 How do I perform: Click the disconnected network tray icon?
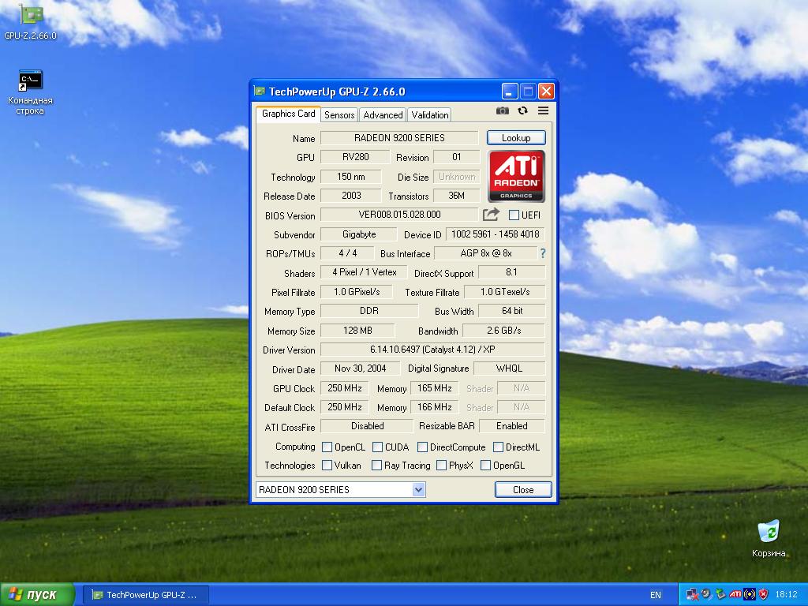pos(692,595)
